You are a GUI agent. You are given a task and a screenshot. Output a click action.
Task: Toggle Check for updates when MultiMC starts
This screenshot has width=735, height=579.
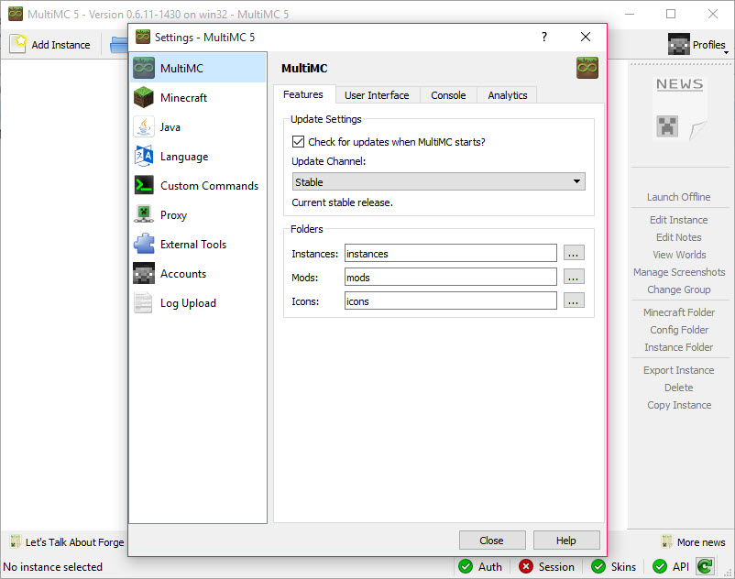(x=298, y=141)
